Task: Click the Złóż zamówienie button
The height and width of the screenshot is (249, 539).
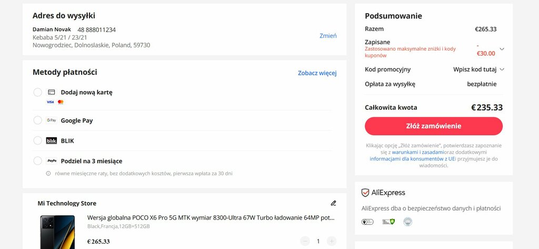Action: [434, 126]
